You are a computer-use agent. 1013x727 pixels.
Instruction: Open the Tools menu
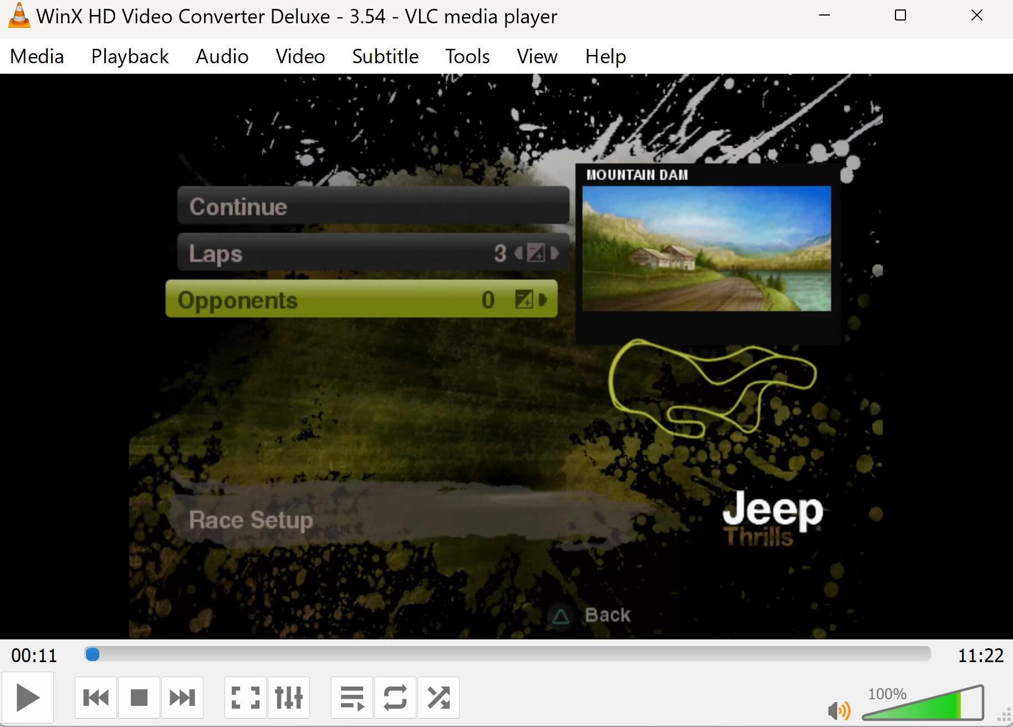467,57
